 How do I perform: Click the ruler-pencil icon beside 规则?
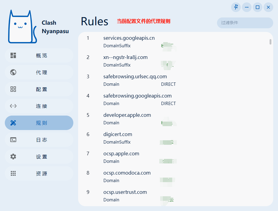(x=13, y=123)
